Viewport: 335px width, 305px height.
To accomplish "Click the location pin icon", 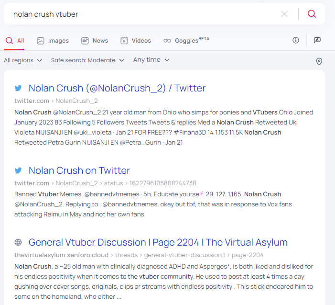I will [319, 61].
